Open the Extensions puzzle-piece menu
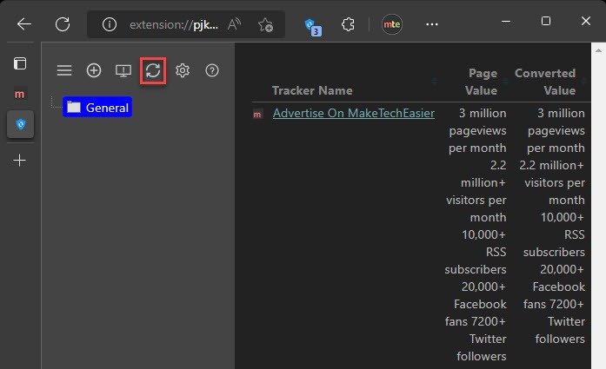This screenshot has height=369, width=606. tap(348, 24)
